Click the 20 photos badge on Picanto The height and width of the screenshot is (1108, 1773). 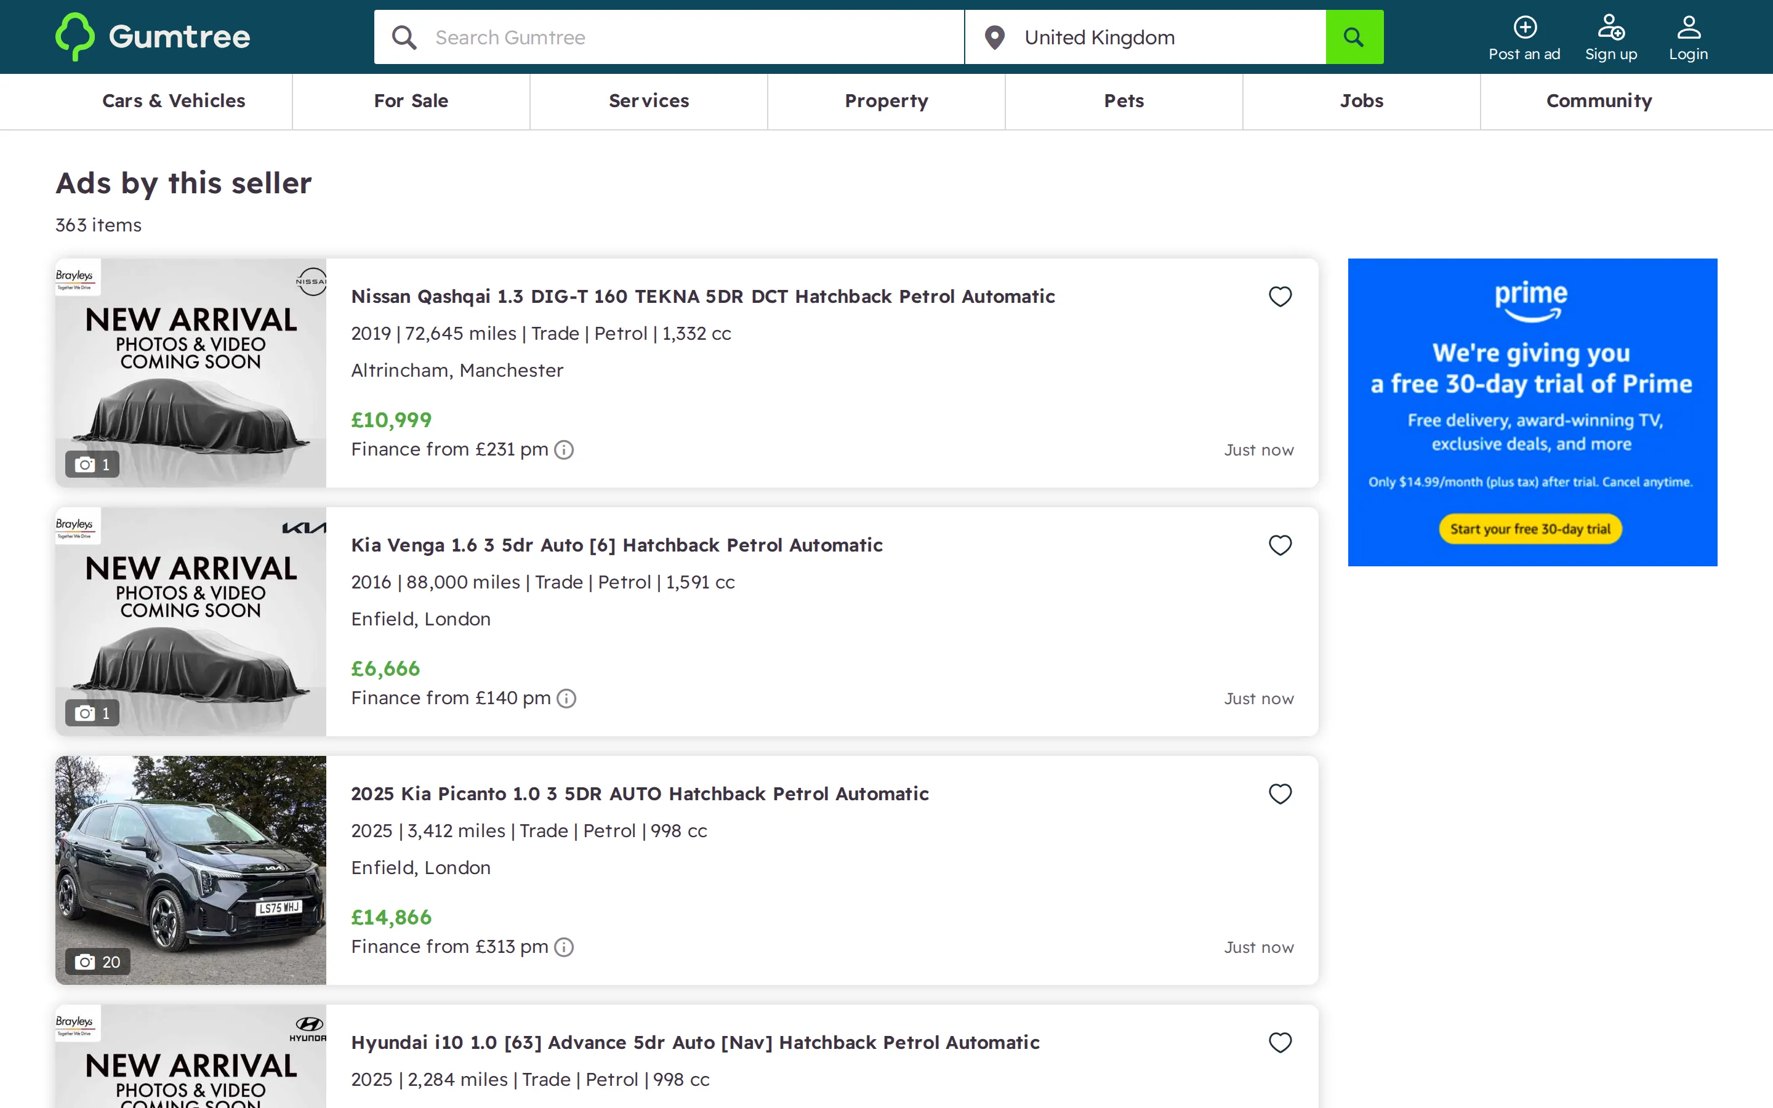(x=97, y=962)
